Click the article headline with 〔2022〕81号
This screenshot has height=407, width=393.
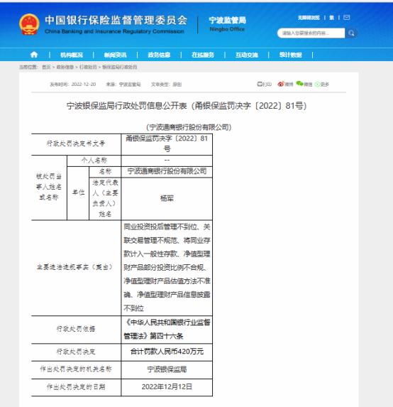pos(187,106)
